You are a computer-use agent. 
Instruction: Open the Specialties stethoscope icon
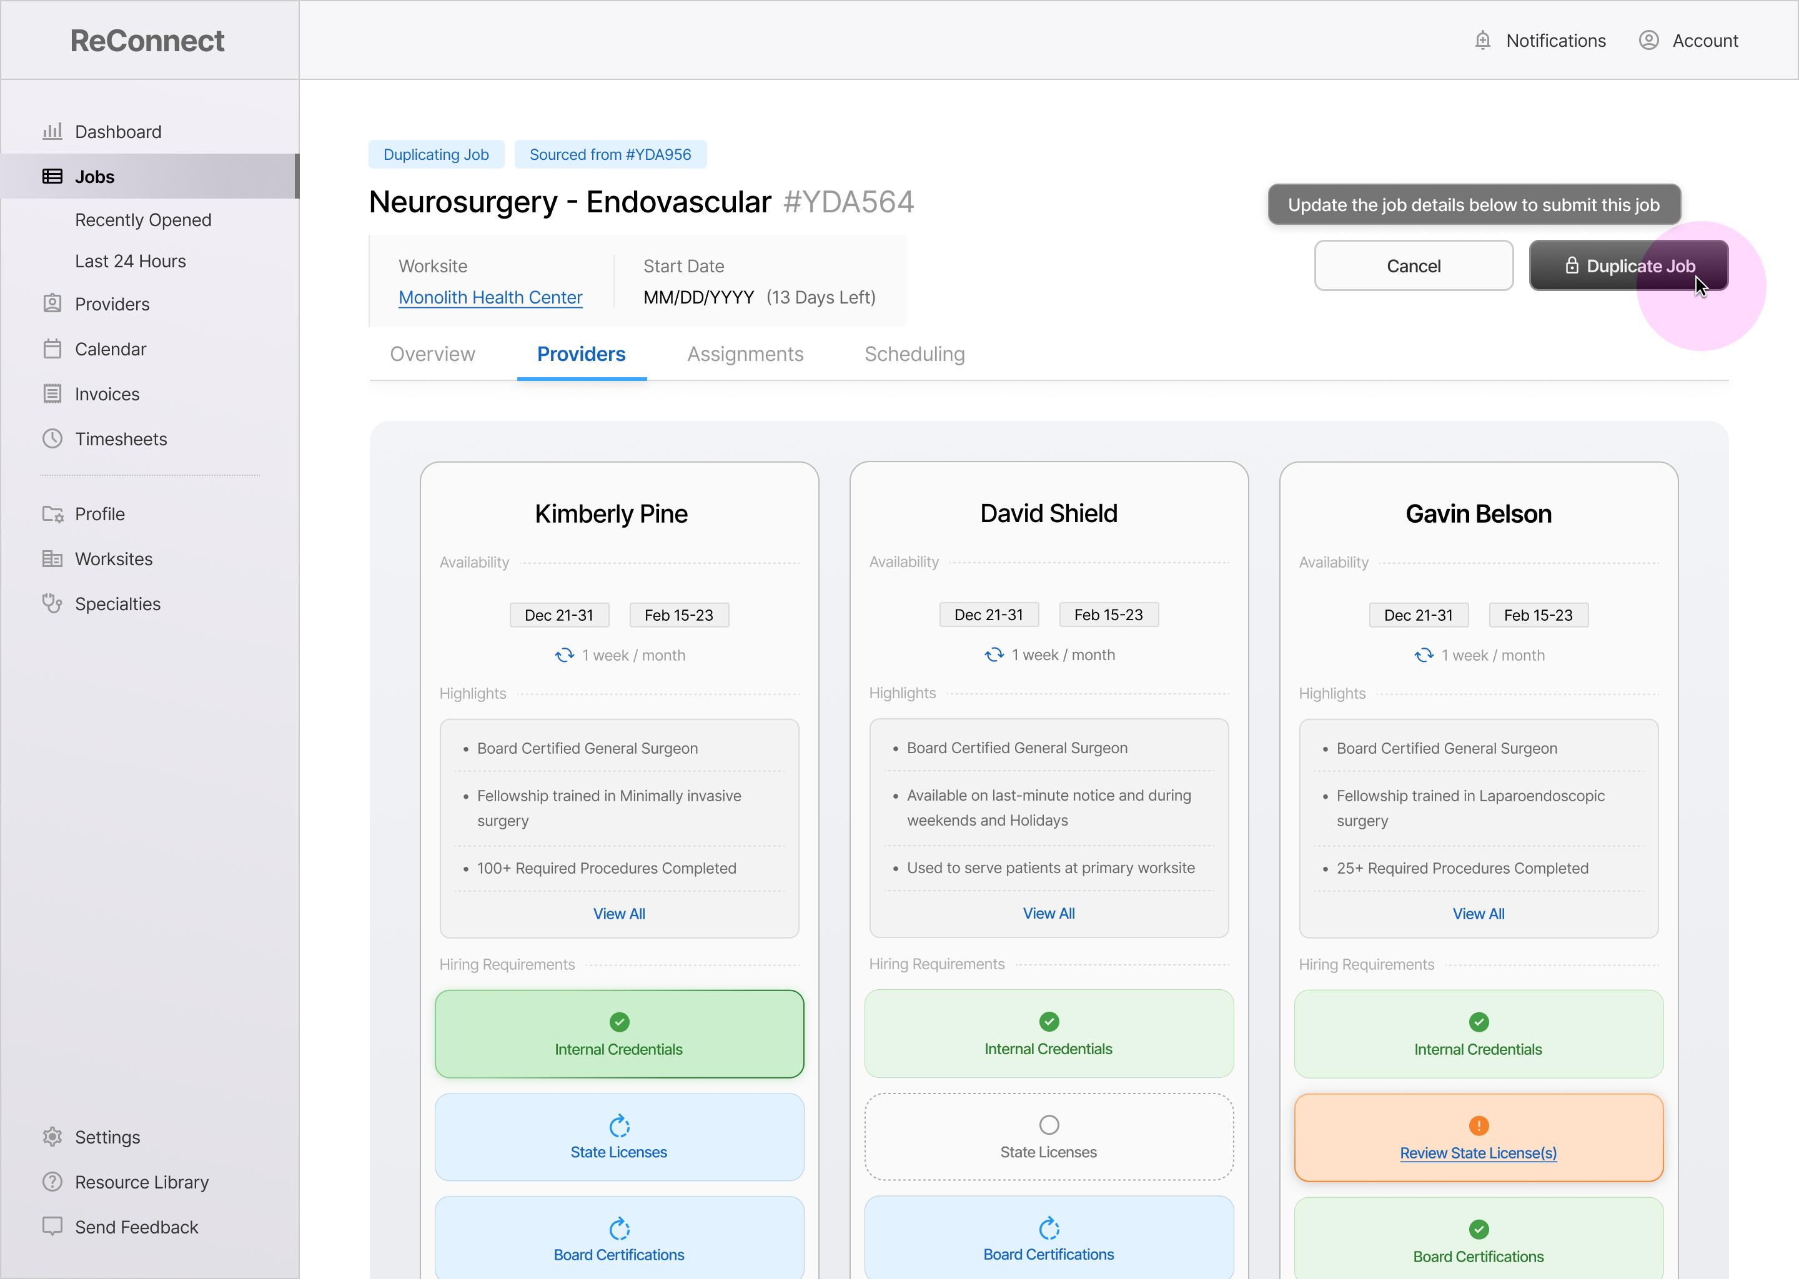pyautogui.click(x=52, y=604)
